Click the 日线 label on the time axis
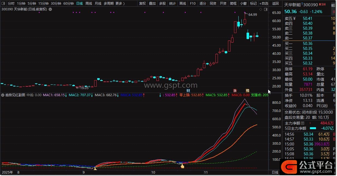 pos(275,172)
